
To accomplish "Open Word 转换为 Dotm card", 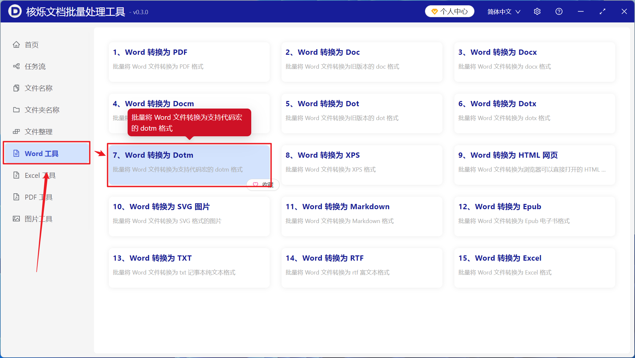I will click(x=189, y=165).
